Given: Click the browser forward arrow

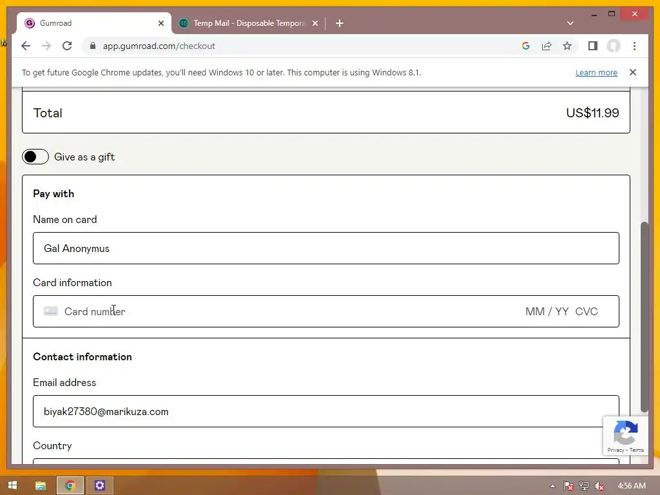Looking at the screenshot, I should tap(46, 46).
